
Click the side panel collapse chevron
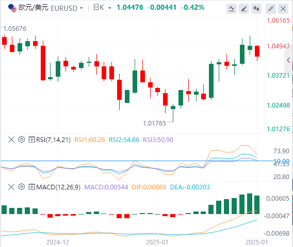tap(288, 60)
